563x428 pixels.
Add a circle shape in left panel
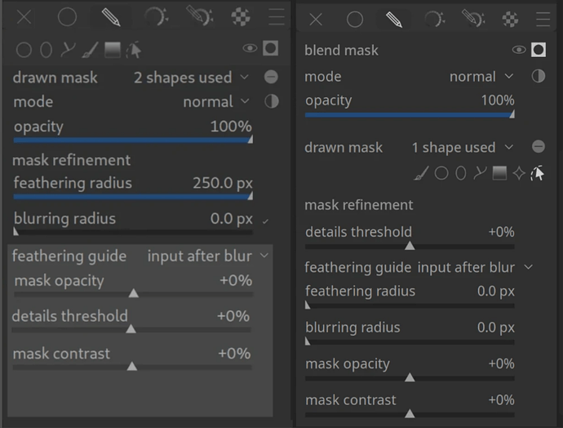[x=24, y=50]
